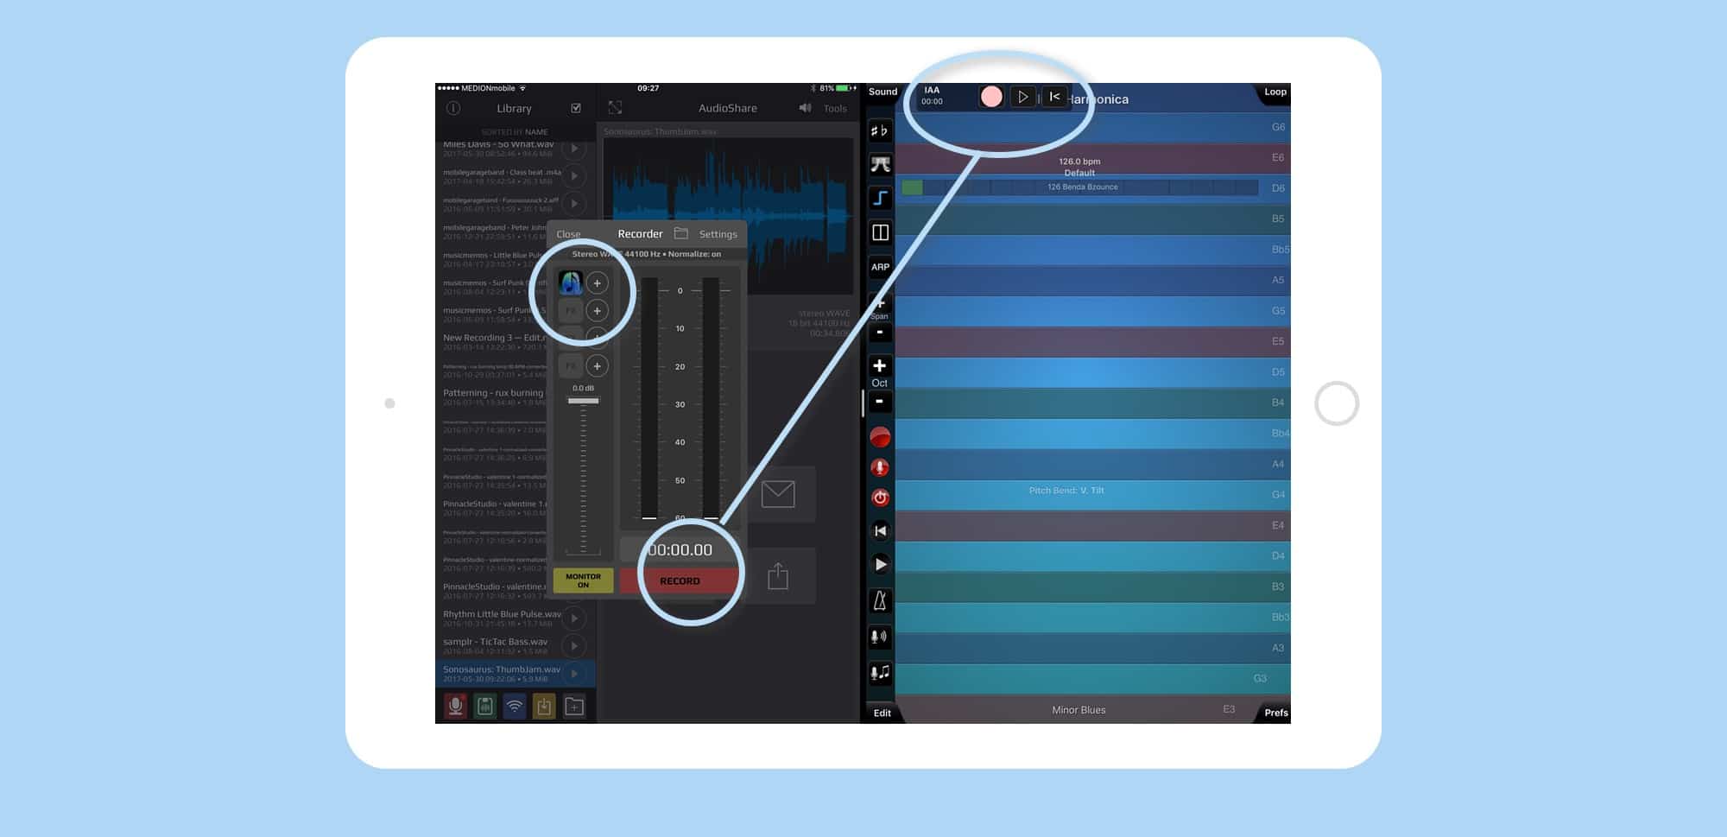
Task: Toggle the red power button in sidebar
Action: (x=880, y=498)
